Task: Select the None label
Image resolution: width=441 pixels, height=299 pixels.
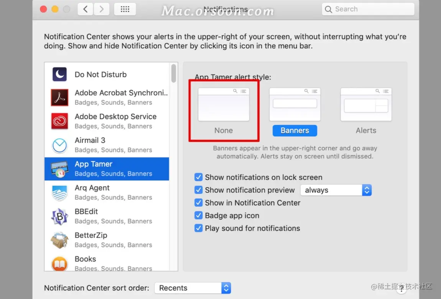Action: pos(224,131)
